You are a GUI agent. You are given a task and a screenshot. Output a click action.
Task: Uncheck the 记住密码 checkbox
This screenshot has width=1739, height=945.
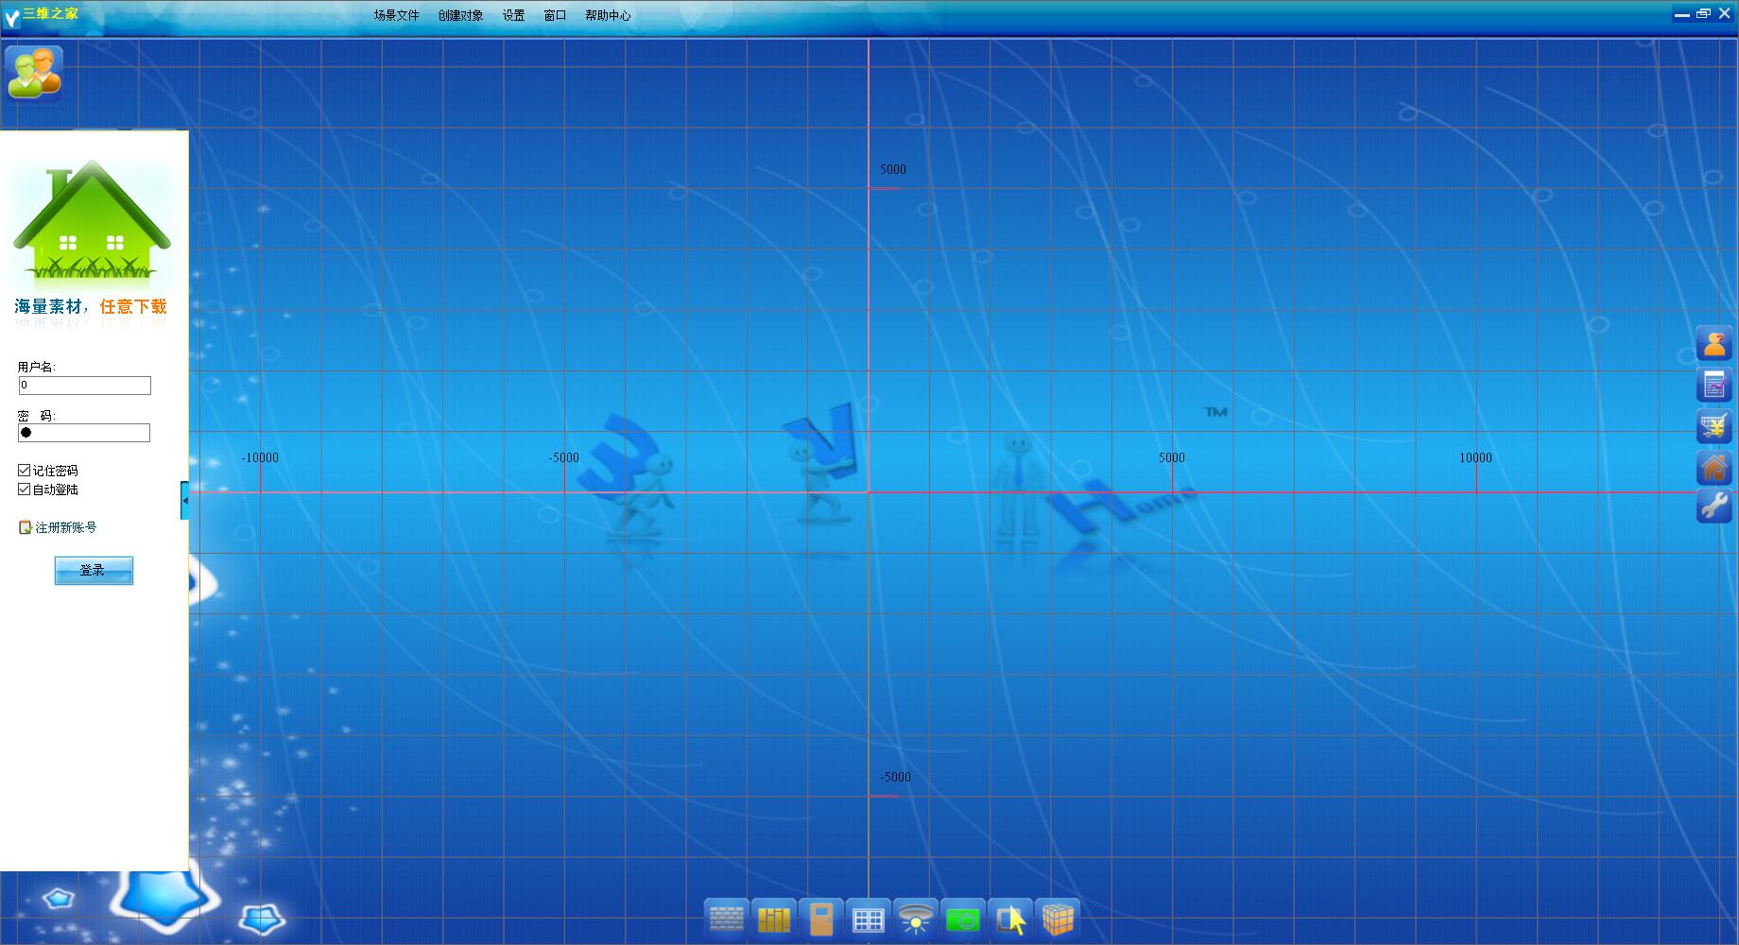coord(25,470)
